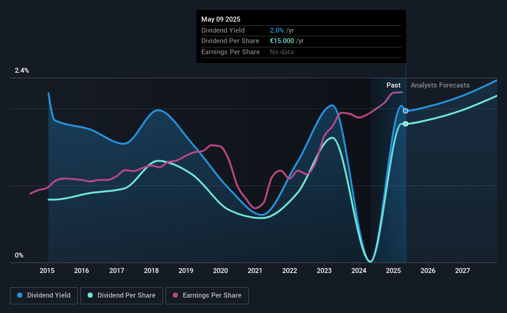Select the 2019 x-axis label
The image size is (507, 313).
point(186,270)
